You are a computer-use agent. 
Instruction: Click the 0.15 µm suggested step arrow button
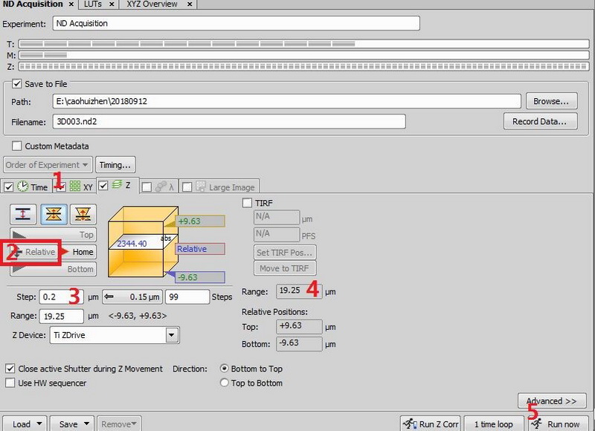[x=132, y=296]
